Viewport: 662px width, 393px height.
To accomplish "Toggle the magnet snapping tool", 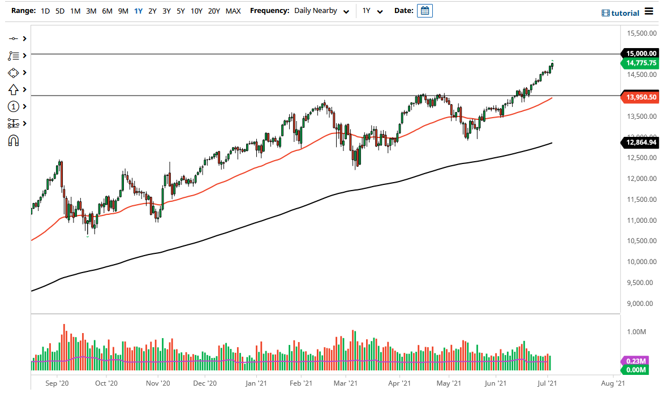I will tap(12, 140).
